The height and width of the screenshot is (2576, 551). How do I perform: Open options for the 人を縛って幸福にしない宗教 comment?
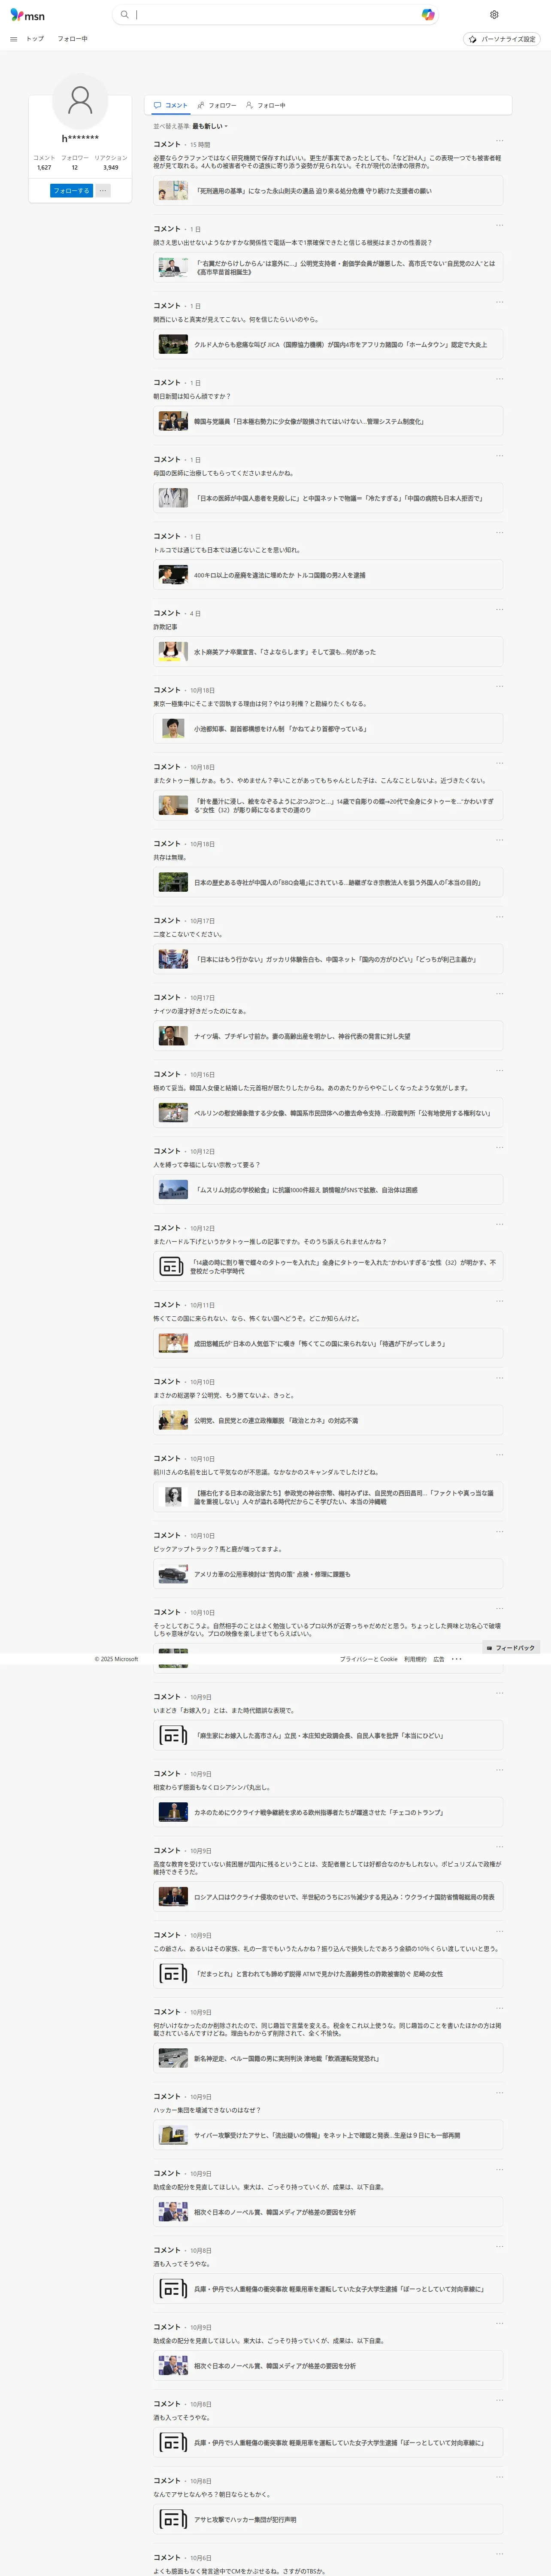[499, 1147]
